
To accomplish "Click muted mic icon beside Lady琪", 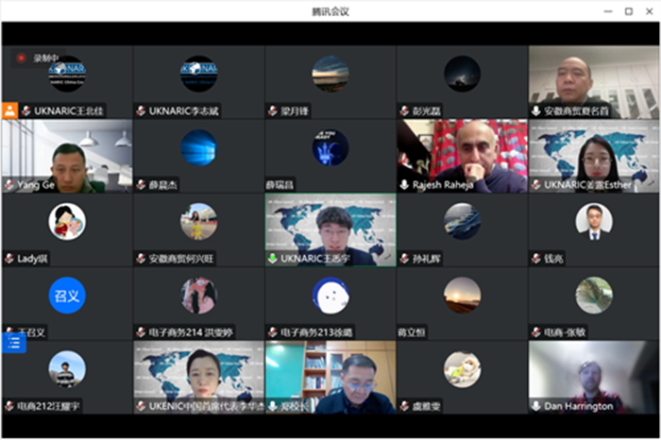I will click(x=9, y=258).
